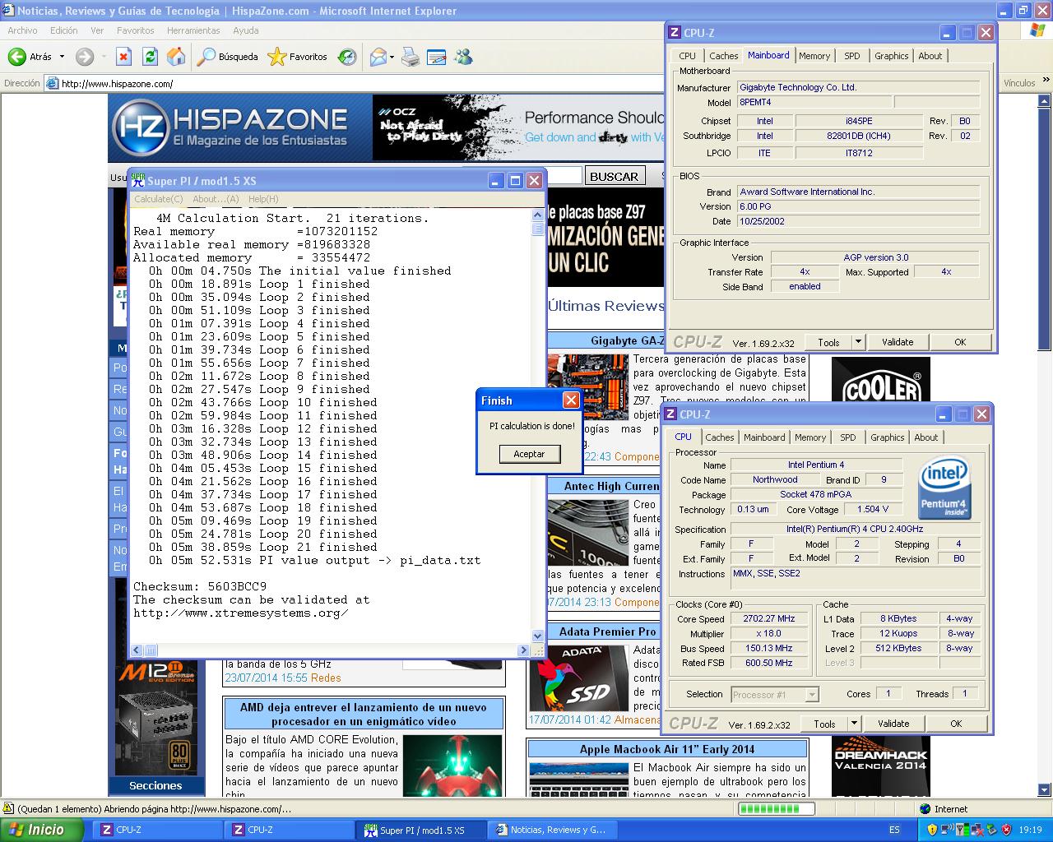Image resolution: width=1053 pixels, height=842 pixels.
Task: Go to Home page icon
Action: point(176,57)
